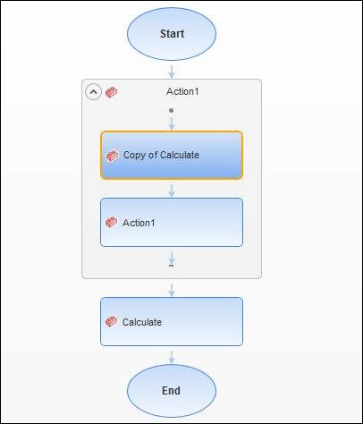Screen dimensions: 363x424
Task: Click the arrow under the group entry dot
Action: [172, 123]
